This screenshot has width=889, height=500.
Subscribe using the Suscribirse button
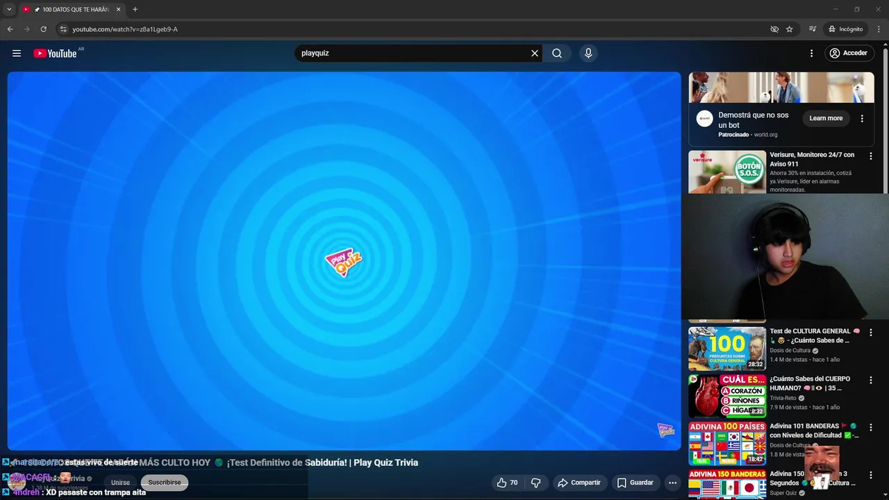pos(165,483)
